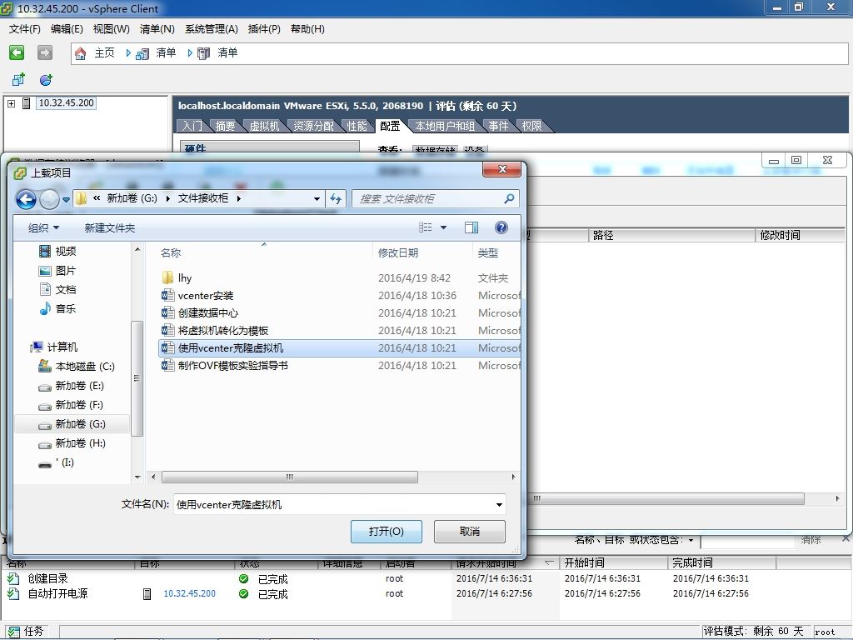Viewport: 853px width, 640px height.
Task: Click the new resource pool toolbar icon
Action: [x=47, y=80]
